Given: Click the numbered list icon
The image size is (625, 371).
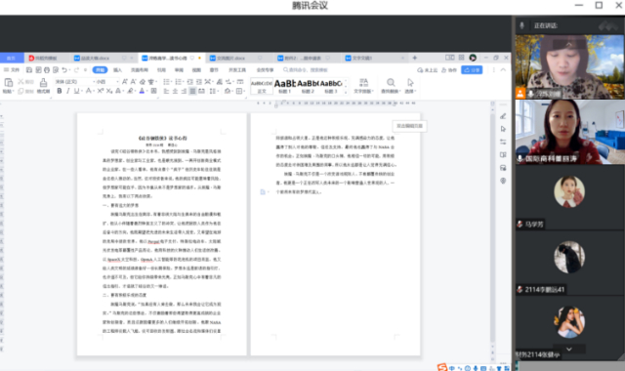Looking at the screenshot, I should [178, 82].
